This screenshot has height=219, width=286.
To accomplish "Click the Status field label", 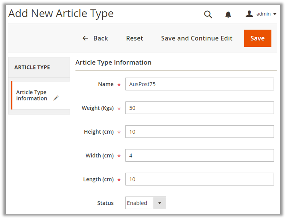I will [x=105, y=203].
